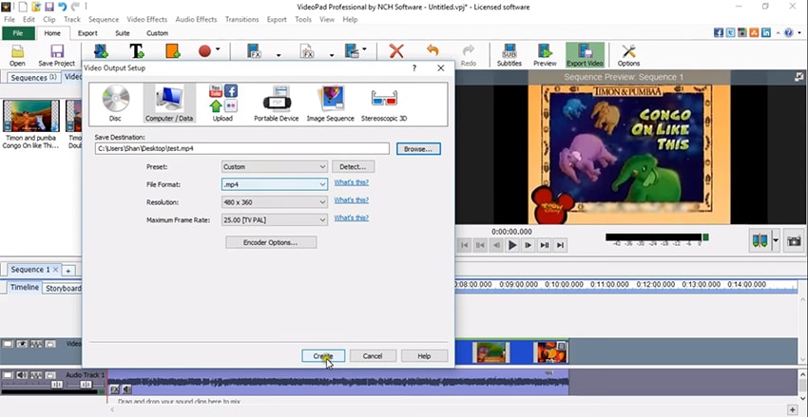This screenshot has width=808, height=417.
Task: Switch to the Suite ribbon tab
Action: 122,33
